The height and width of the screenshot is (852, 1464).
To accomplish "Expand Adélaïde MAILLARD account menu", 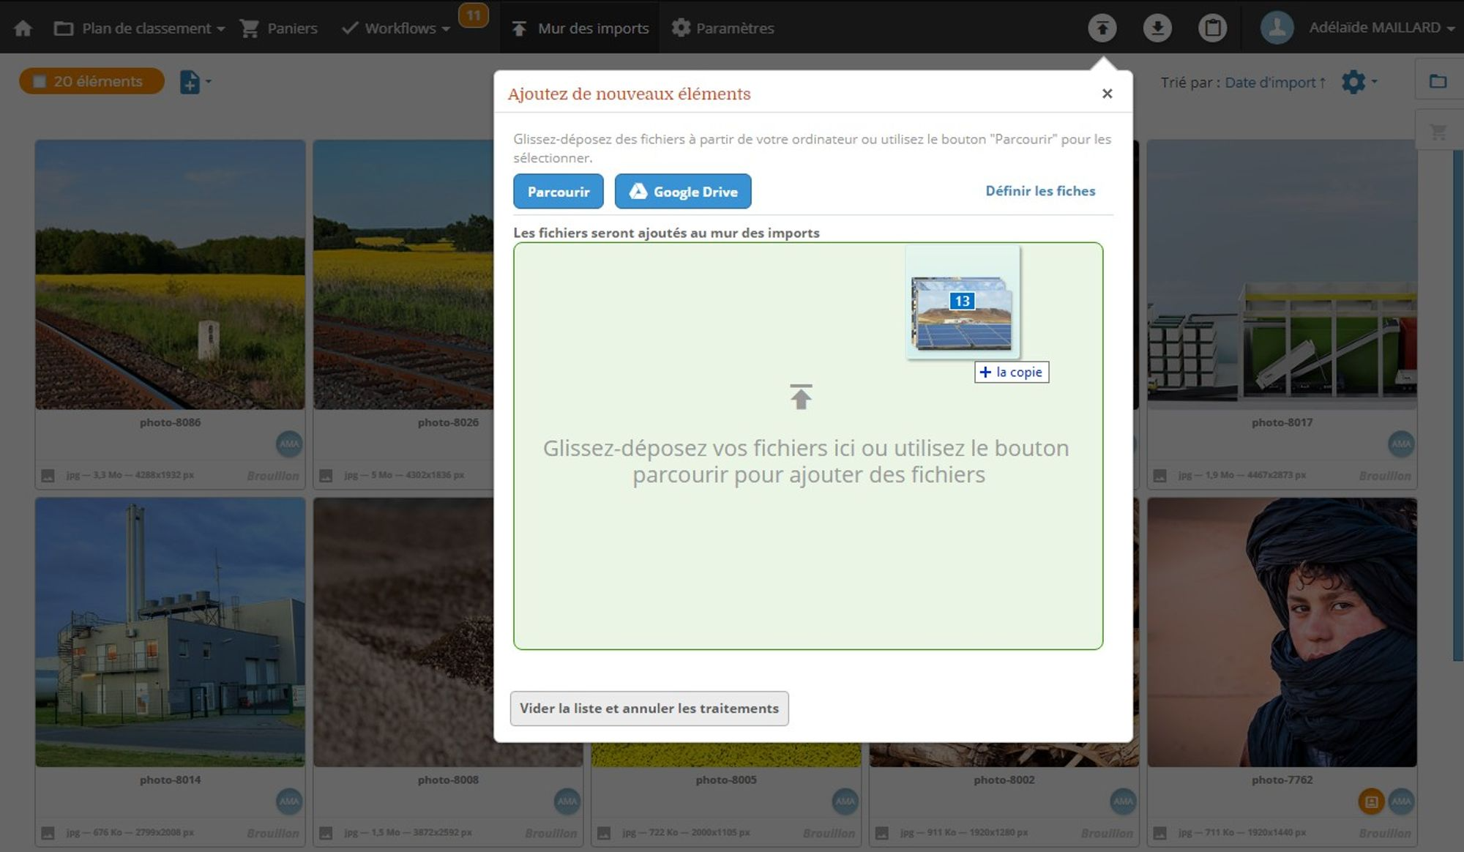I will 1382,28.
